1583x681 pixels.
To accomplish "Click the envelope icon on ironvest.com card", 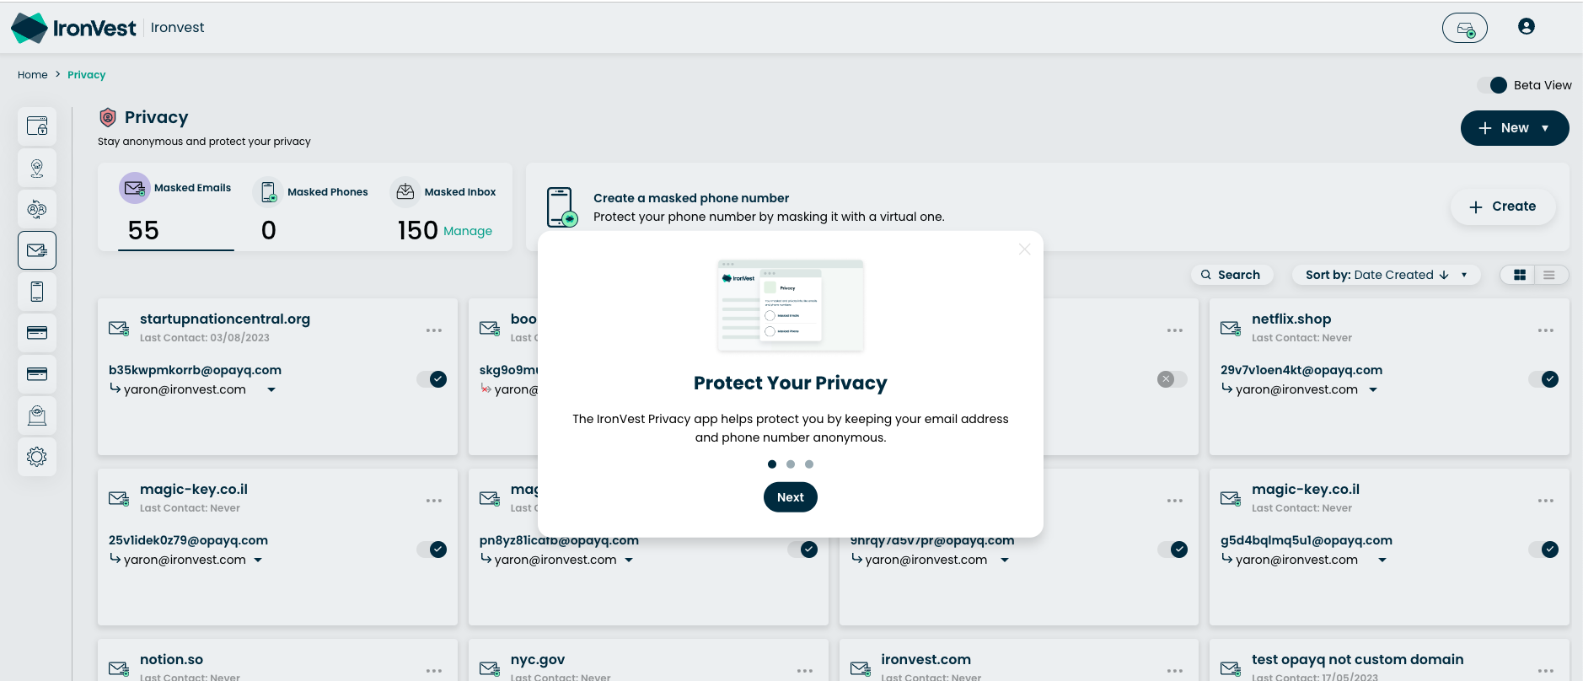I will pos(861,668).
